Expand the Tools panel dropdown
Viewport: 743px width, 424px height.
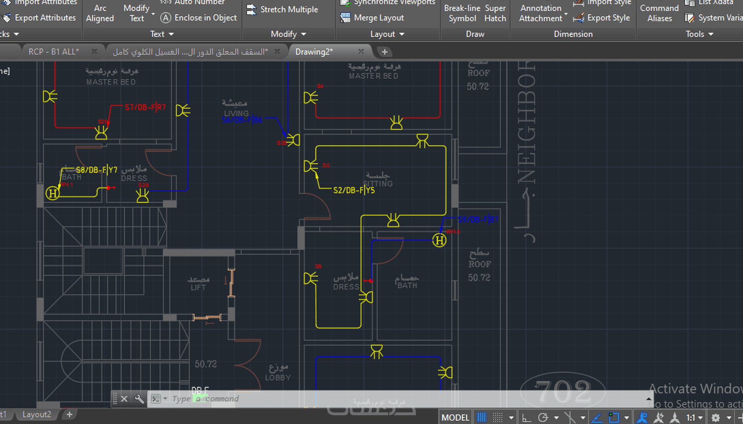tap(711, 34)
